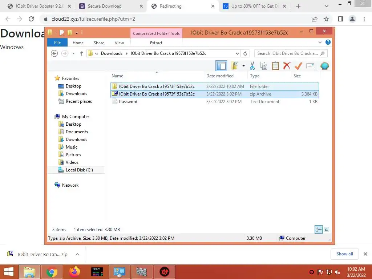Open the Share ribbon tab
The image size is (372, 279).
coord(99,43)
